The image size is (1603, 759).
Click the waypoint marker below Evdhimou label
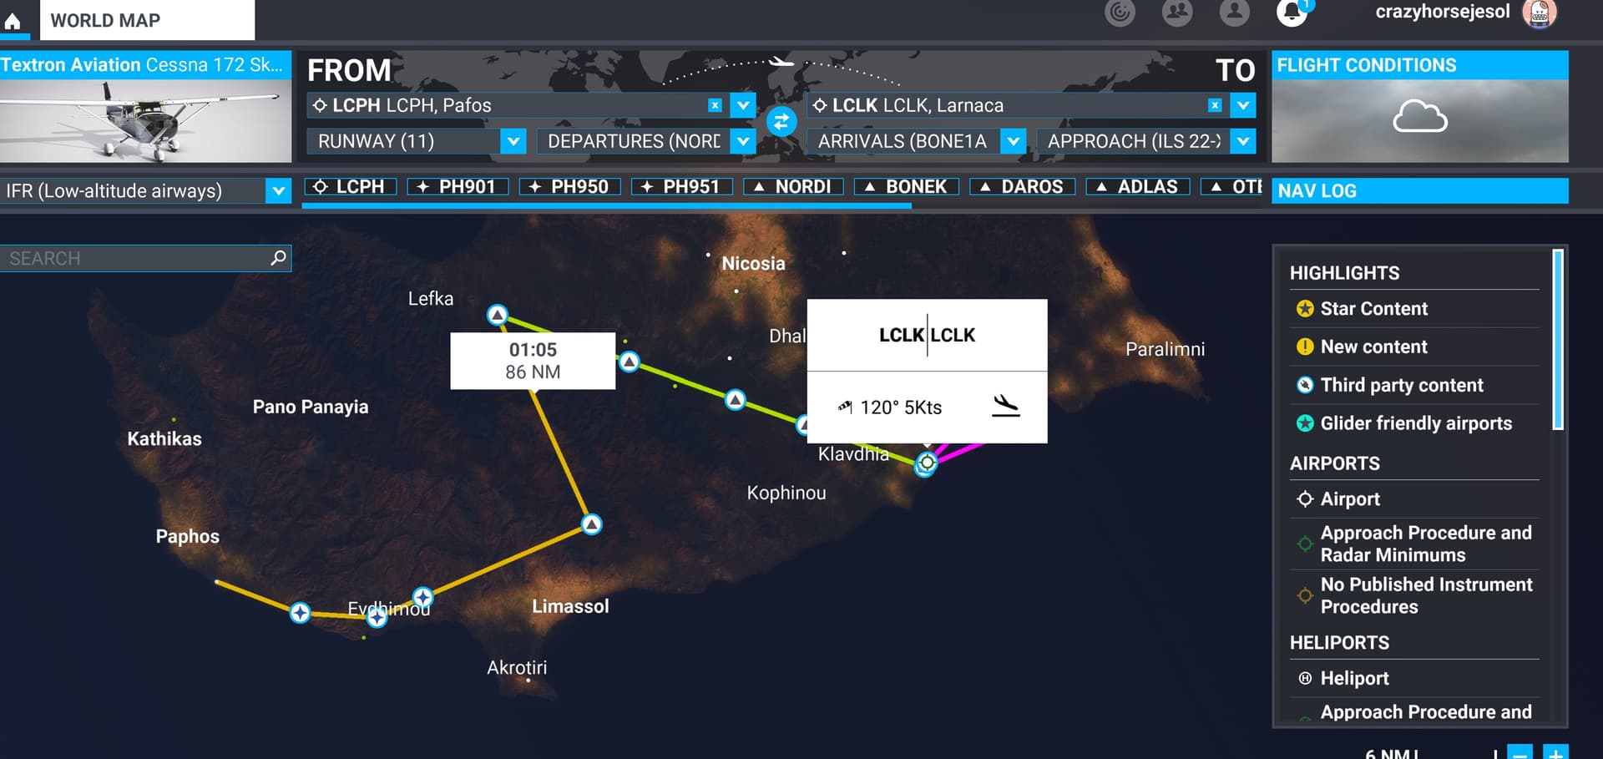click(377, 617)
